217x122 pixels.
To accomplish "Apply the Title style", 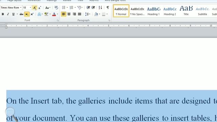I will pos(186,11).
